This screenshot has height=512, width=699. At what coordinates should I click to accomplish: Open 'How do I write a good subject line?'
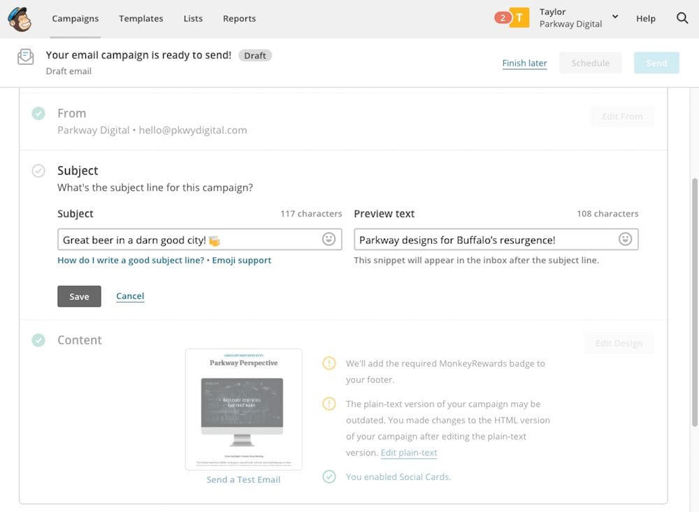[x=131, y=261]
